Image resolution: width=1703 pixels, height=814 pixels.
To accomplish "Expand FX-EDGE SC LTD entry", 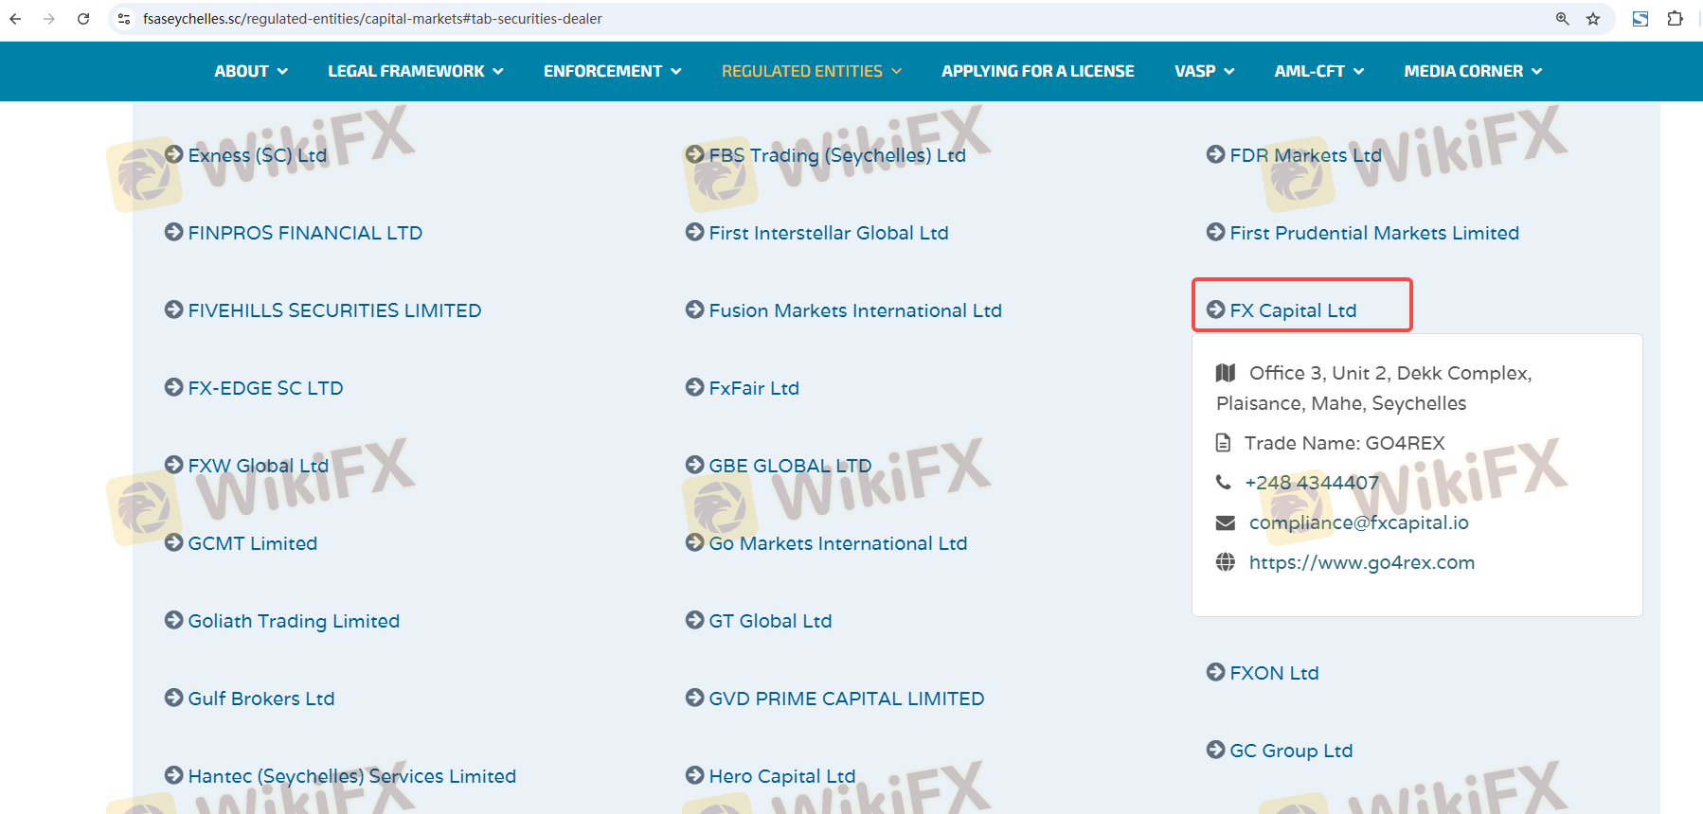I will pos(254,388).
